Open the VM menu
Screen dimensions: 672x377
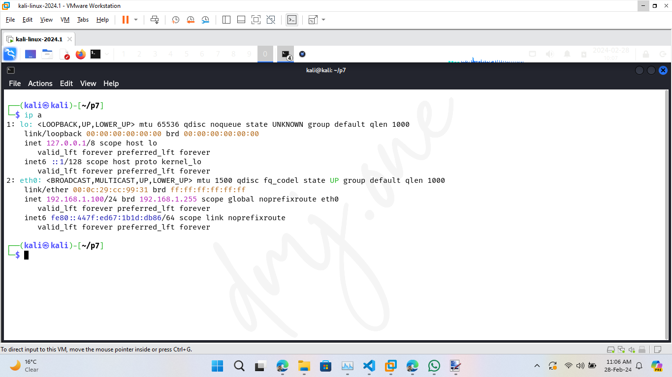pyautogui.click(x=65, y=20)
